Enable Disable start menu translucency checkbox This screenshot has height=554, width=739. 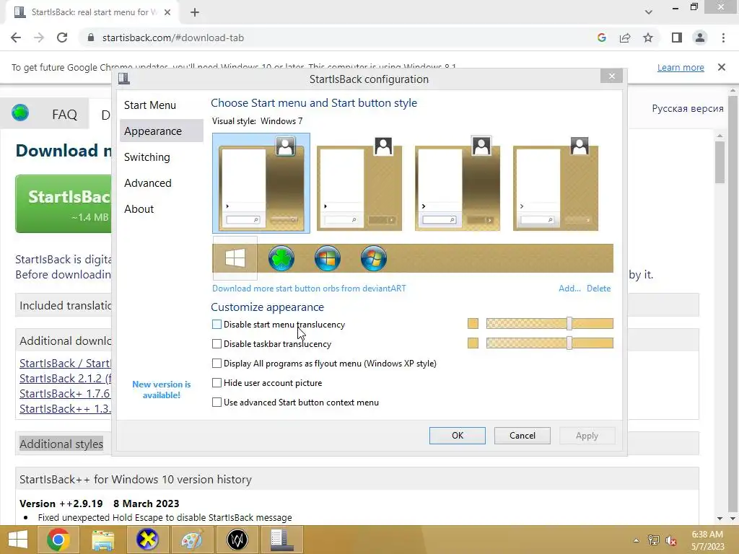pyautogui.click(x=217, y=324)
